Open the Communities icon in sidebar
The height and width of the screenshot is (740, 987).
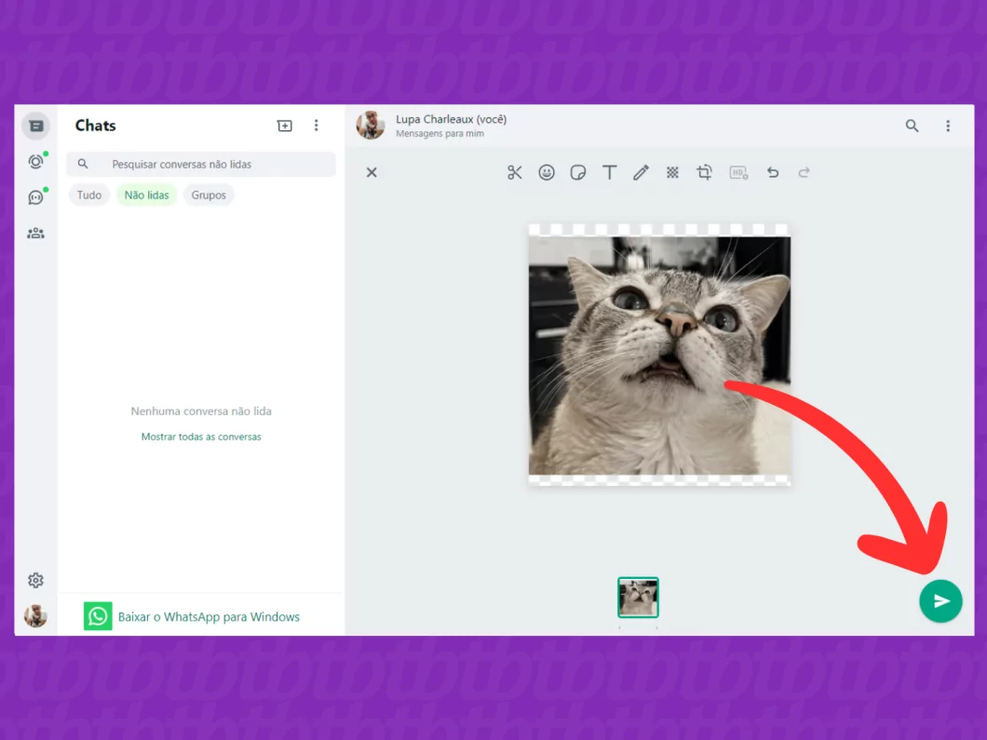pos(36,234)
